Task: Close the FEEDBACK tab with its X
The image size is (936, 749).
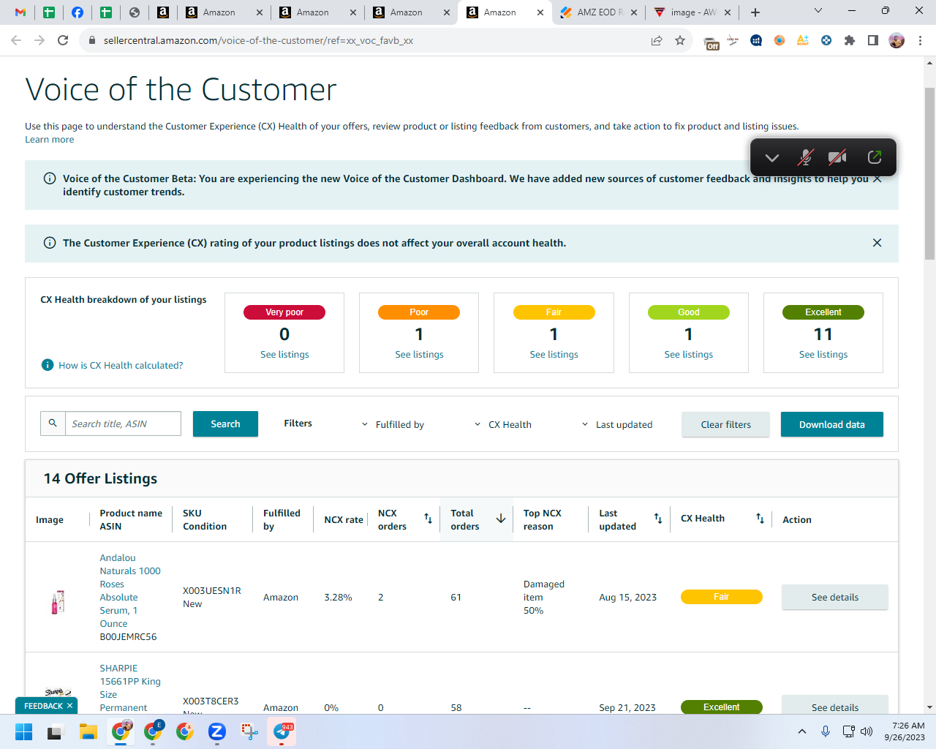Action: pos(70,706)
